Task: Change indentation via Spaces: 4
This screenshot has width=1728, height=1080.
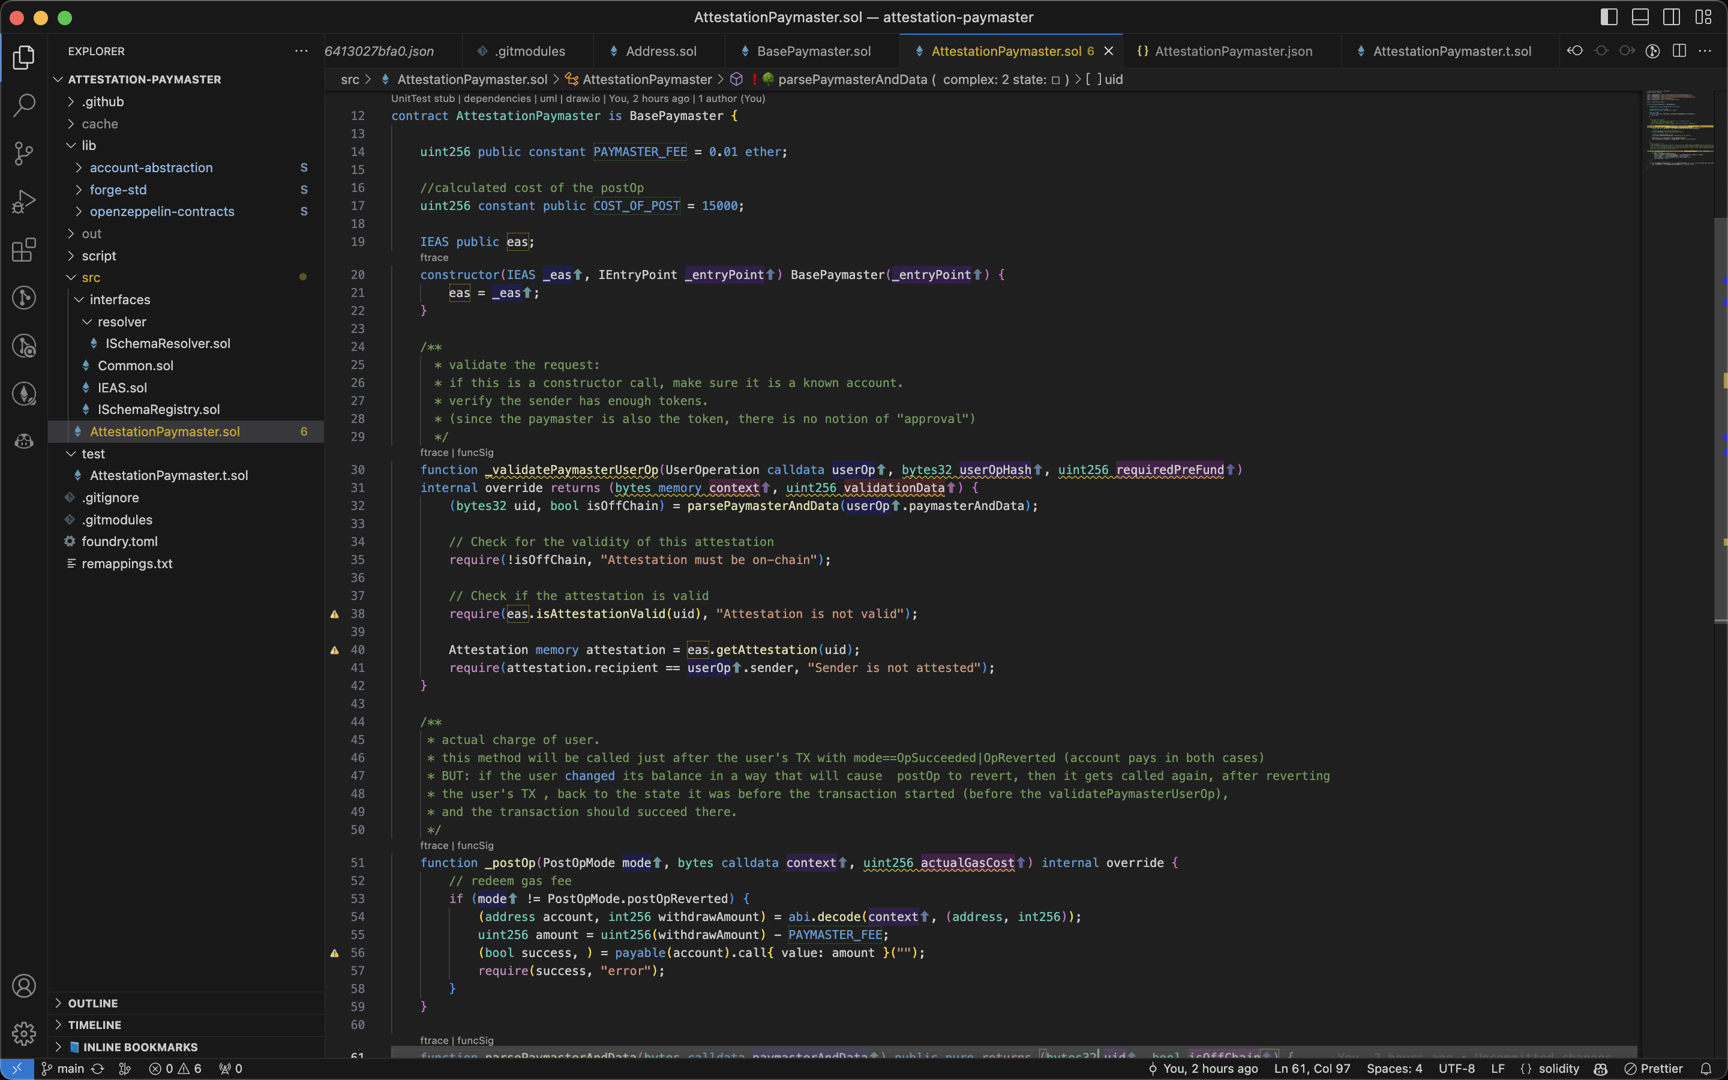Action: pos(1394,1069)
